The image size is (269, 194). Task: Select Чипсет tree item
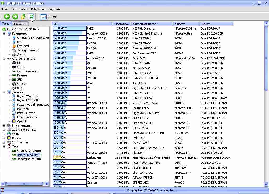22,84
